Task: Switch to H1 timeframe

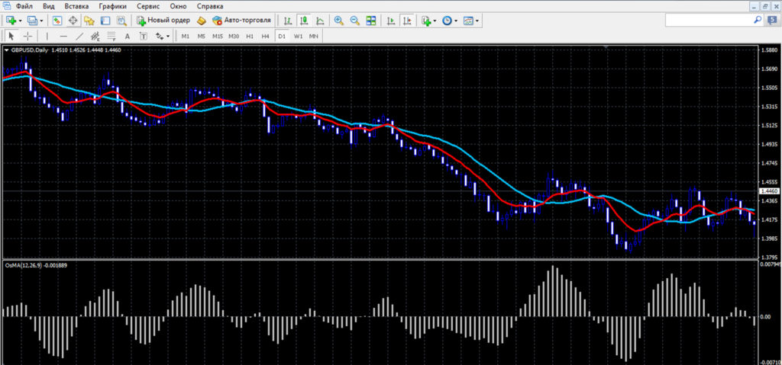Action: (250, 37)
